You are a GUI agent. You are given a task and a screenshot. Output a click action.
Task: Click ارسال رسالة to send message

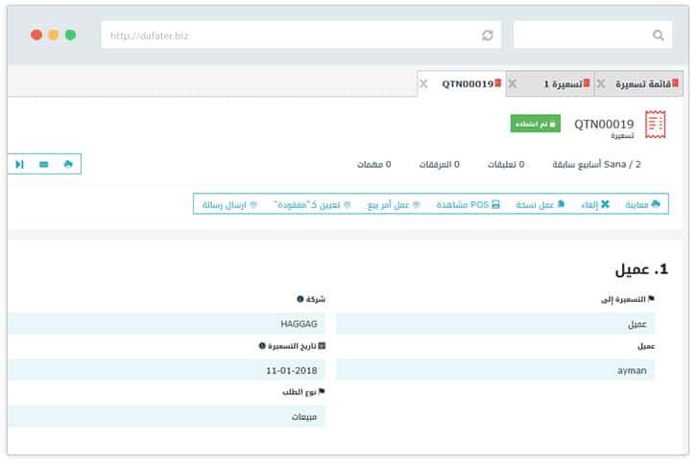pyautogui.click(x=228, y=205)
